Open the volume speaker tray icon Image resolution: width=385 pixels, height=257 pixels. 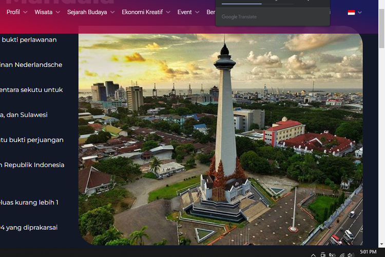pyautogui.click(x=351, y=255)
